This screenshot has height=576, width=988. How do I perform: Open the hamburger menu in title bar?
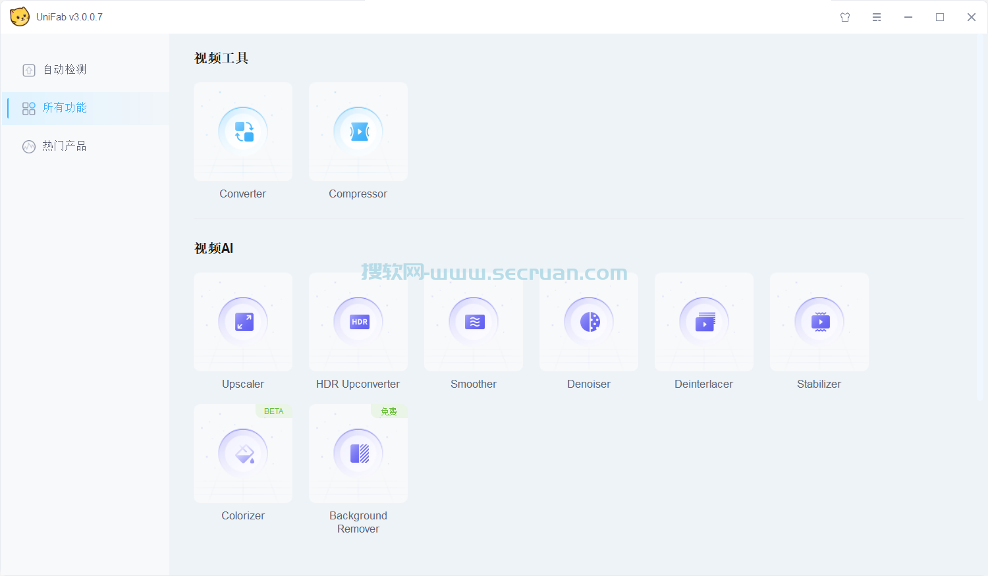(x=877, y=17)
